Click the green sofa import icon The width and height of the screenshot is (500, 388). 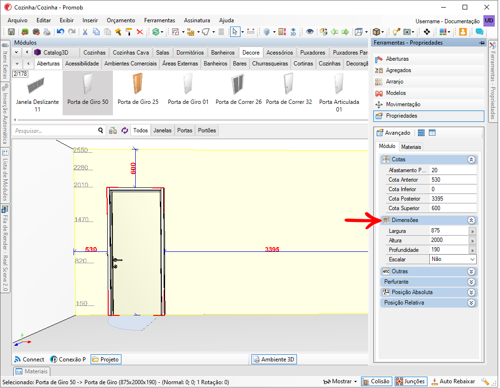tap(25, 32)
